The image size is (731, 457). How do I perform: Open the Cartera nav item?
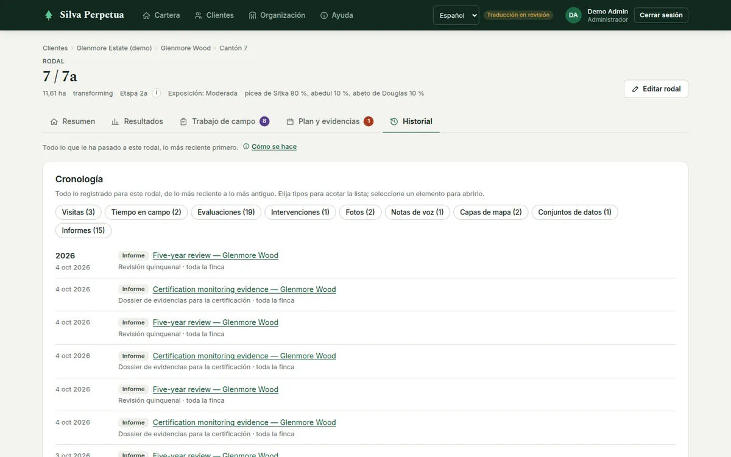pos(161,15)
